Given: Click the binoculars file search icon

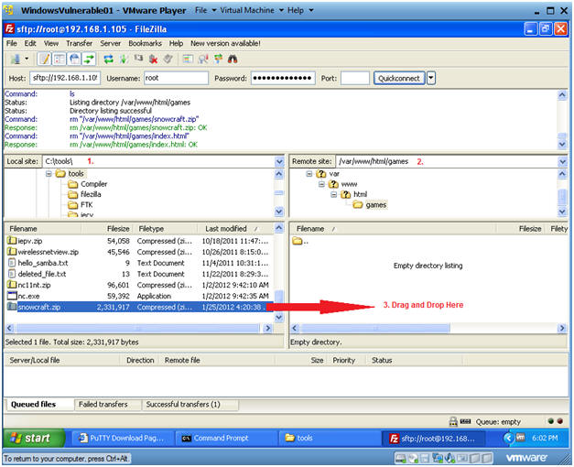Looking at the screenshot, I should point(233,59).
